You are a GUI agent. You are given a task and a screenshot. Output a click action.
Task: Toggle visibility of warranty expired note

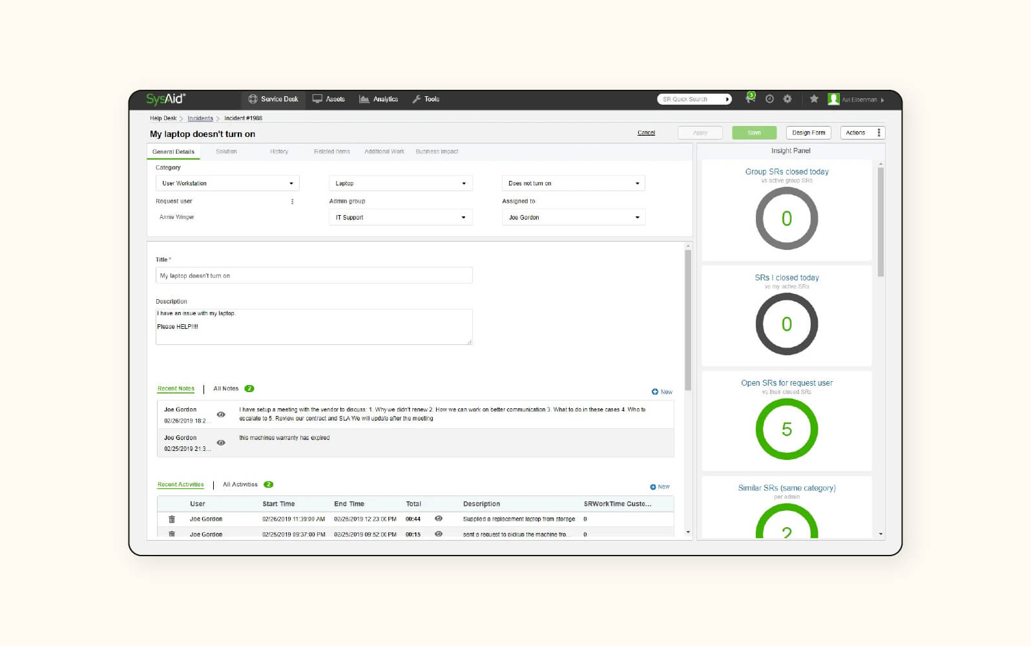221,443
